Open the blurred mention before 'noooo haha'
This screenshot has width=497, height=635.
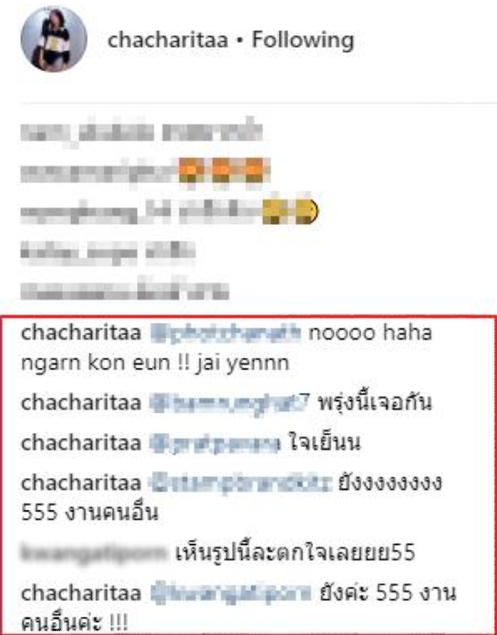coord(225,333)
